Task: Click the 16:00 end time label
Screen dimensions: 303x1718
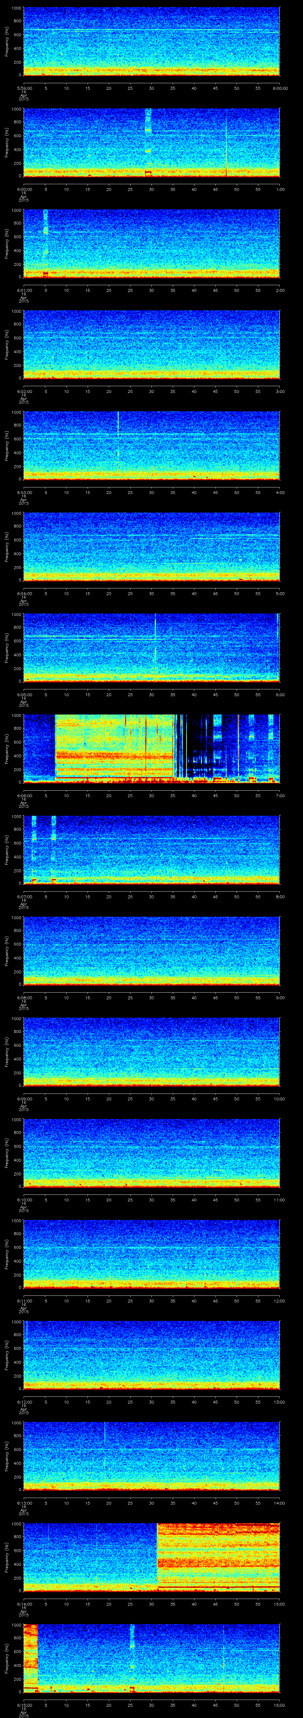Action: coord(280,1704)
